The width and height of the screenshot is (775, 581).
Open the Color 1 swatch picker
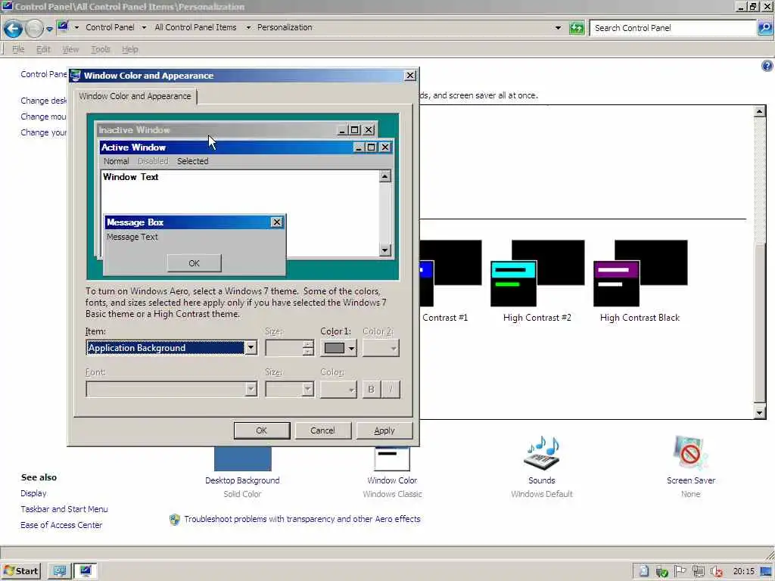click(x=338, y=348)
